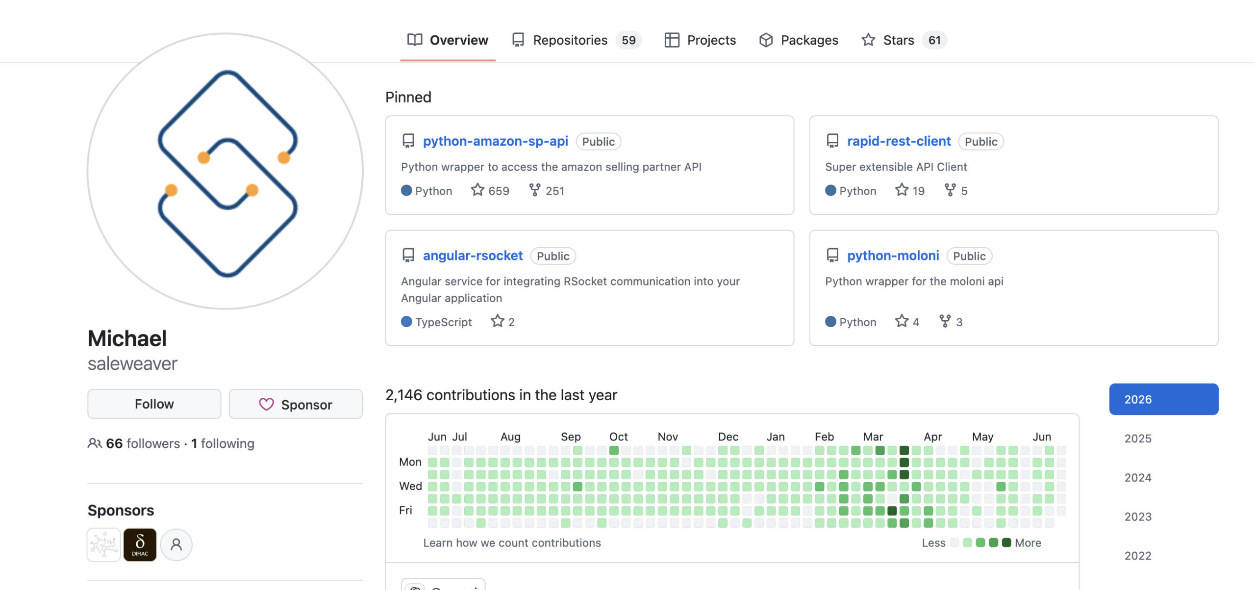Open the python-amazon-sp-api repository link
Image resolution: width=1255 pixels, height=590 pixels.
coord(495,141)
